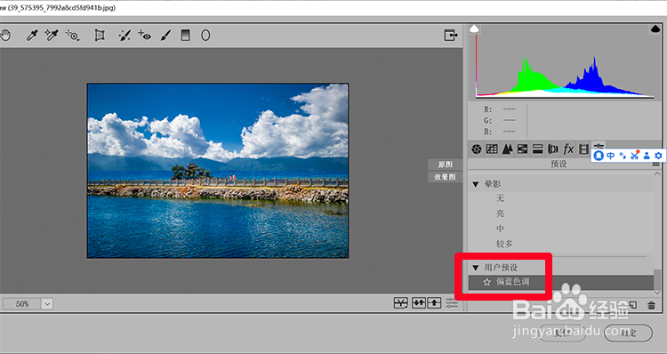Select the Red Eye Removal tool

(145, 36)
